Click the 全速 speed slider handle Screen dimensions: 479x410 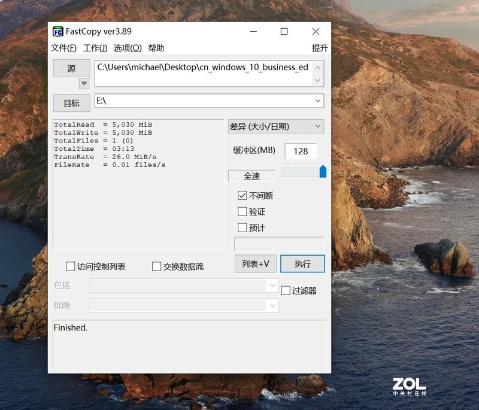pyautogui.click(x=323, y=171)
